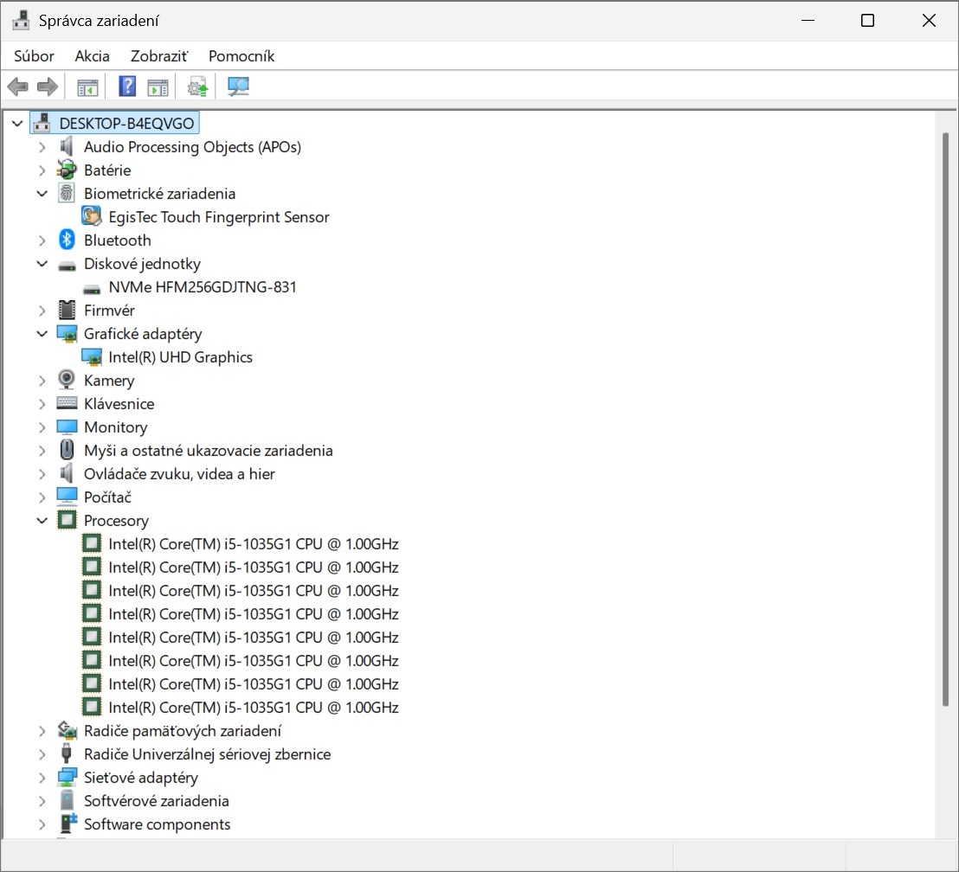Click the disk drive icon of Diskové jednotky
This screenshot has height=872, width=959.
tap(67, 265)
